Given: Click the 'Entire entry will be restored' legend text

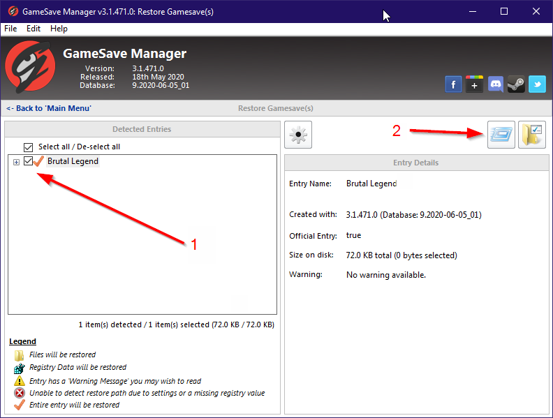Looking at the screenshot, I should click(74, 405).
